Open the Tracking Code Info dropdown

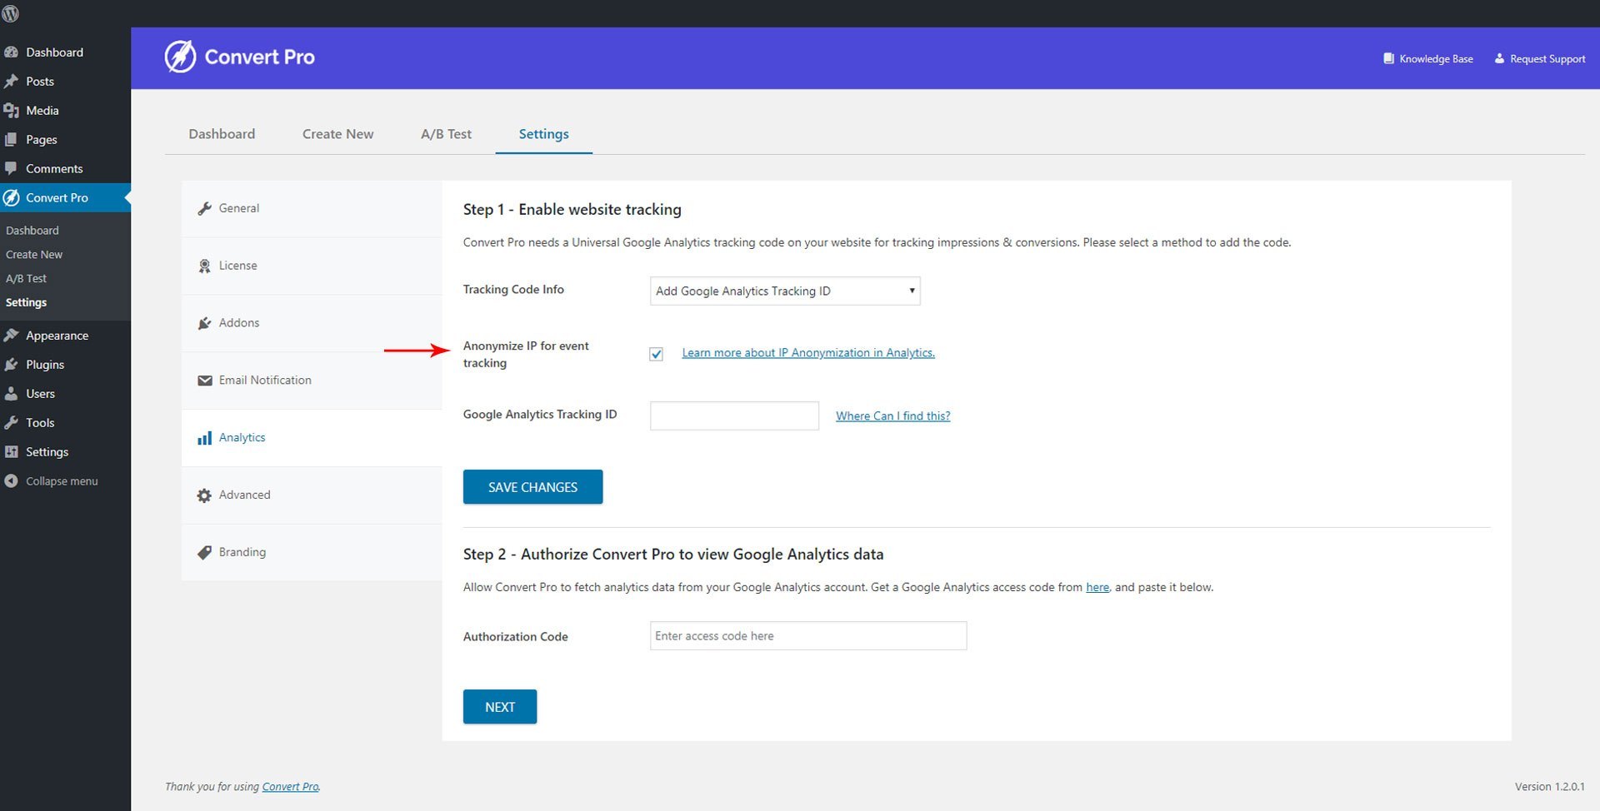(785, 291)
